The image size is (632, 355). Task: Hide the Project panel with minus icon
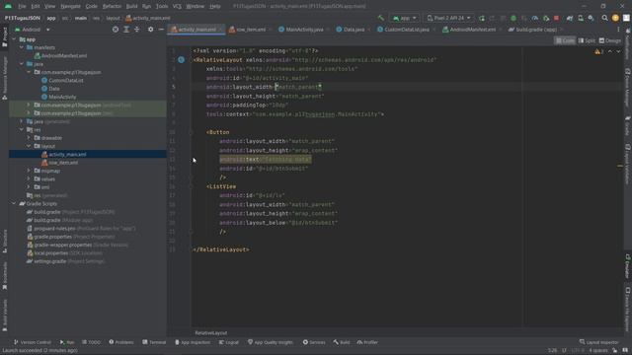click(161, 30)
